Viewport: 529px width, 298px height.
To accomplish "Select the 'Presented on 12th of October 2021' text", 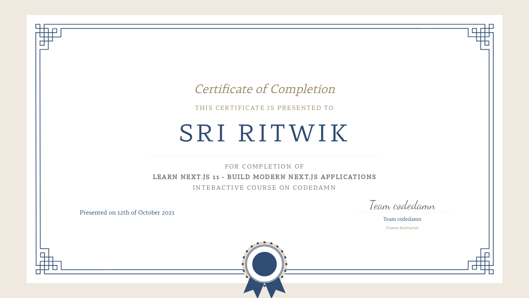I will point(127,213).
